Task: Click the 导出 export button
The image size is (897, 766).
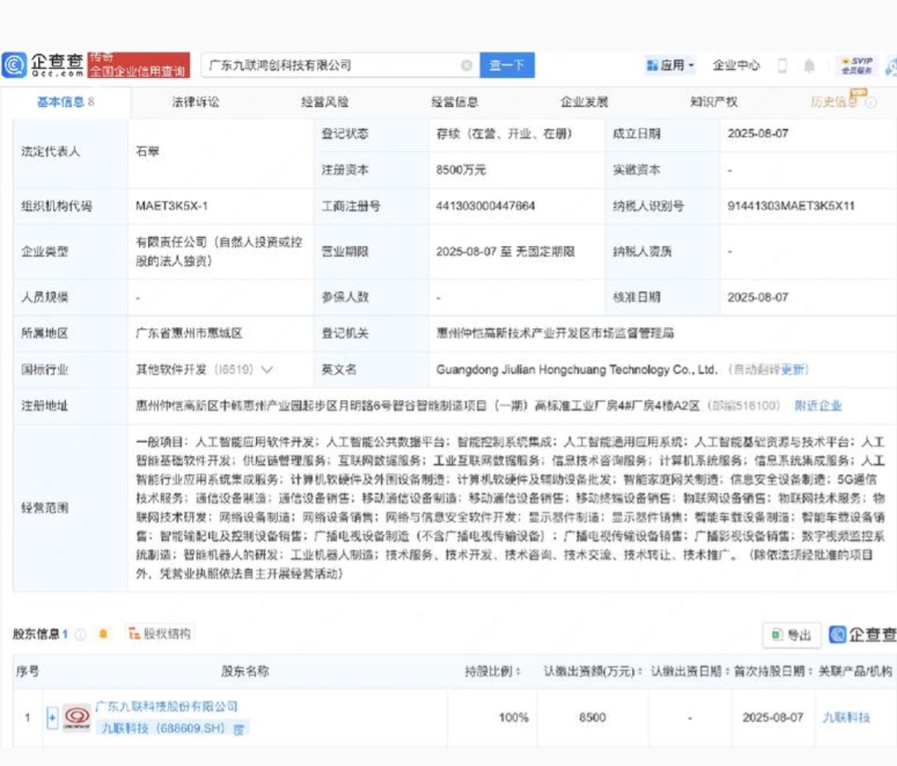Action: pos(792,635)
